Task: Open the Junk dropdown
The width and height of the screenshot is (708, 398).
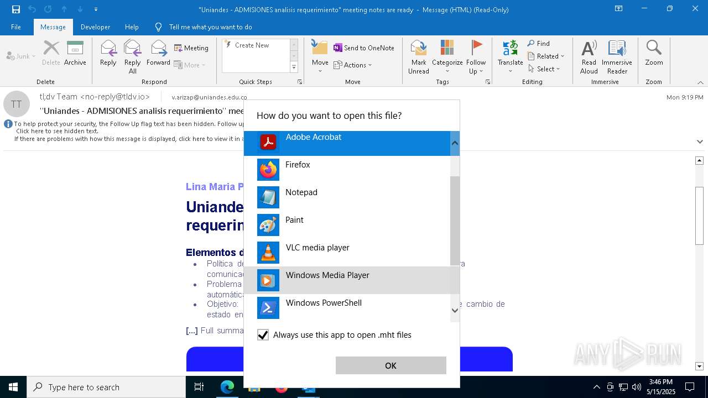Action: click(x=21, y=56)
